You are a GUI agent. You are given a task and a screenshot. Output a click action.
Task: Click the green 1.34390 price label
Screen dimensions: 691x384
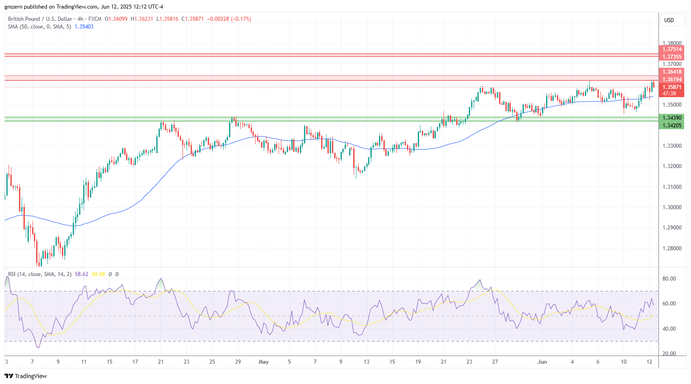672,118
